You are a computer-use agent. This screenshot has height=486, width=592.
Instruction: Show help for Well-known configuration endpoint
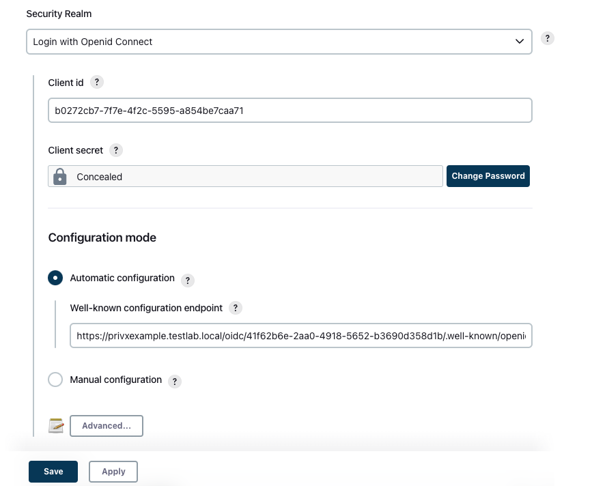pyautogui.click(x=235, y=308)
